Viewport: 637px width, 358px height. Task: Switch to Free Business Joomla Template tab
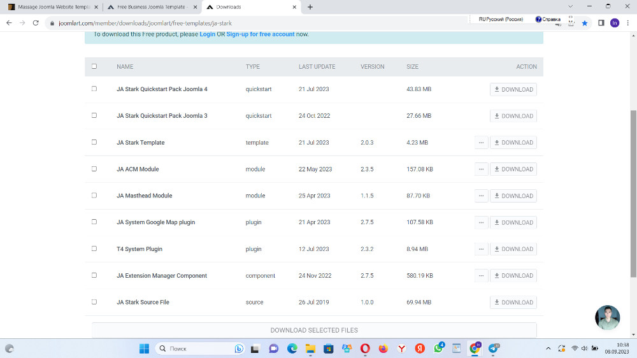pos(152,7)
